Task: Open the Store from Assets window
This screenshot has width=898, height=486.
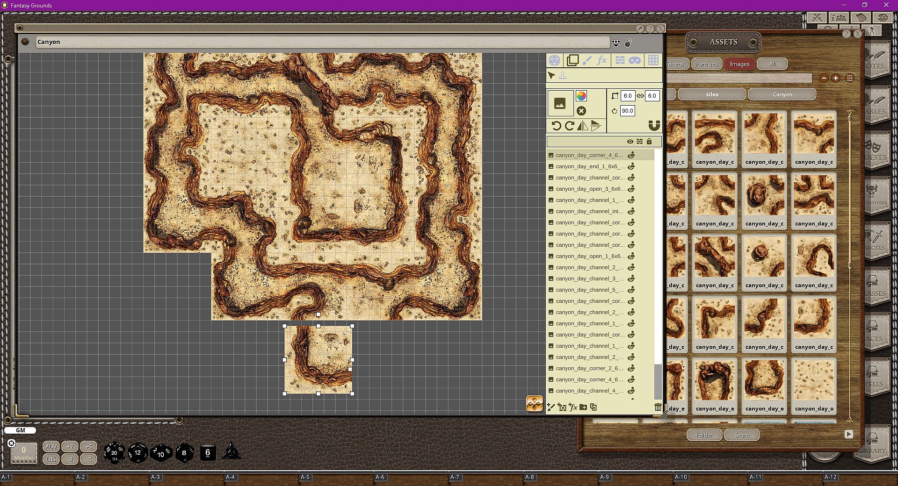Action: 742,435
